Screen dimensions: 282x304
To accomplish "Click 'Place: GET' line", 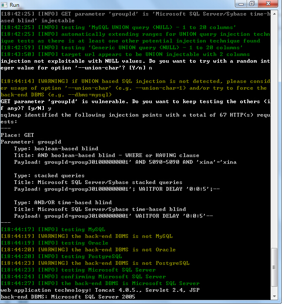I will pyautogui.click(x=17, y=135).
